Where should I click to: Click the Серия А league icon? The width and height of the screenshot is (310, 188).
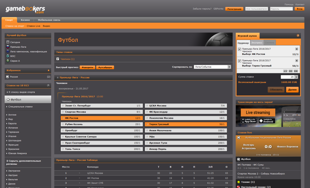pyautogui.click(x=8, y=61)
